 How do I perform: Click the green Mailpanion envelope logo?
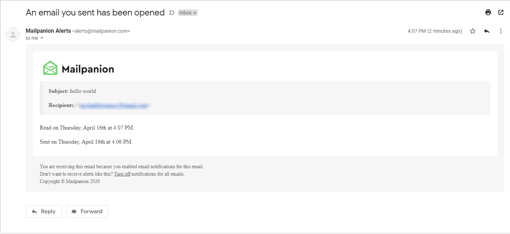(x=50, y=68)
